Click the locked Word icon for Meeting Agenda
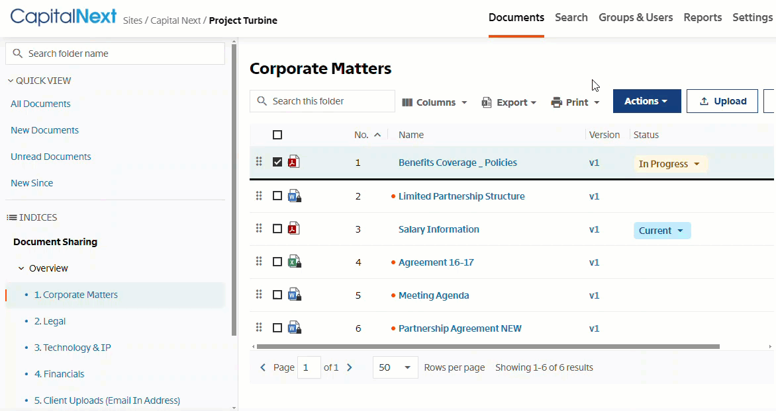Viewport: 776px width, 411px height. 295,295
